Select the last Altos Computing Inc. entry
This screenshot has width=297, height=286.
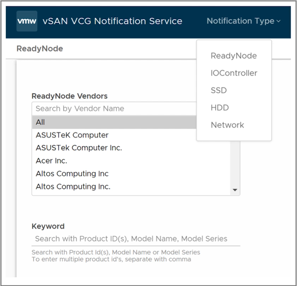coord(73,186)
